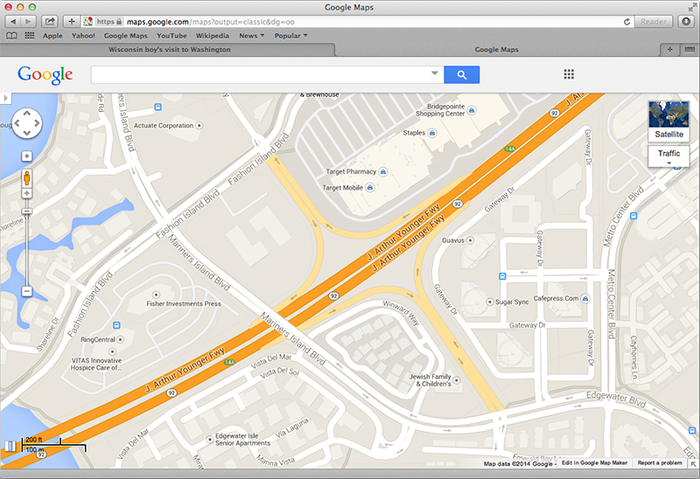Click the Actuate Corporation place marker

tap(199, 126)
